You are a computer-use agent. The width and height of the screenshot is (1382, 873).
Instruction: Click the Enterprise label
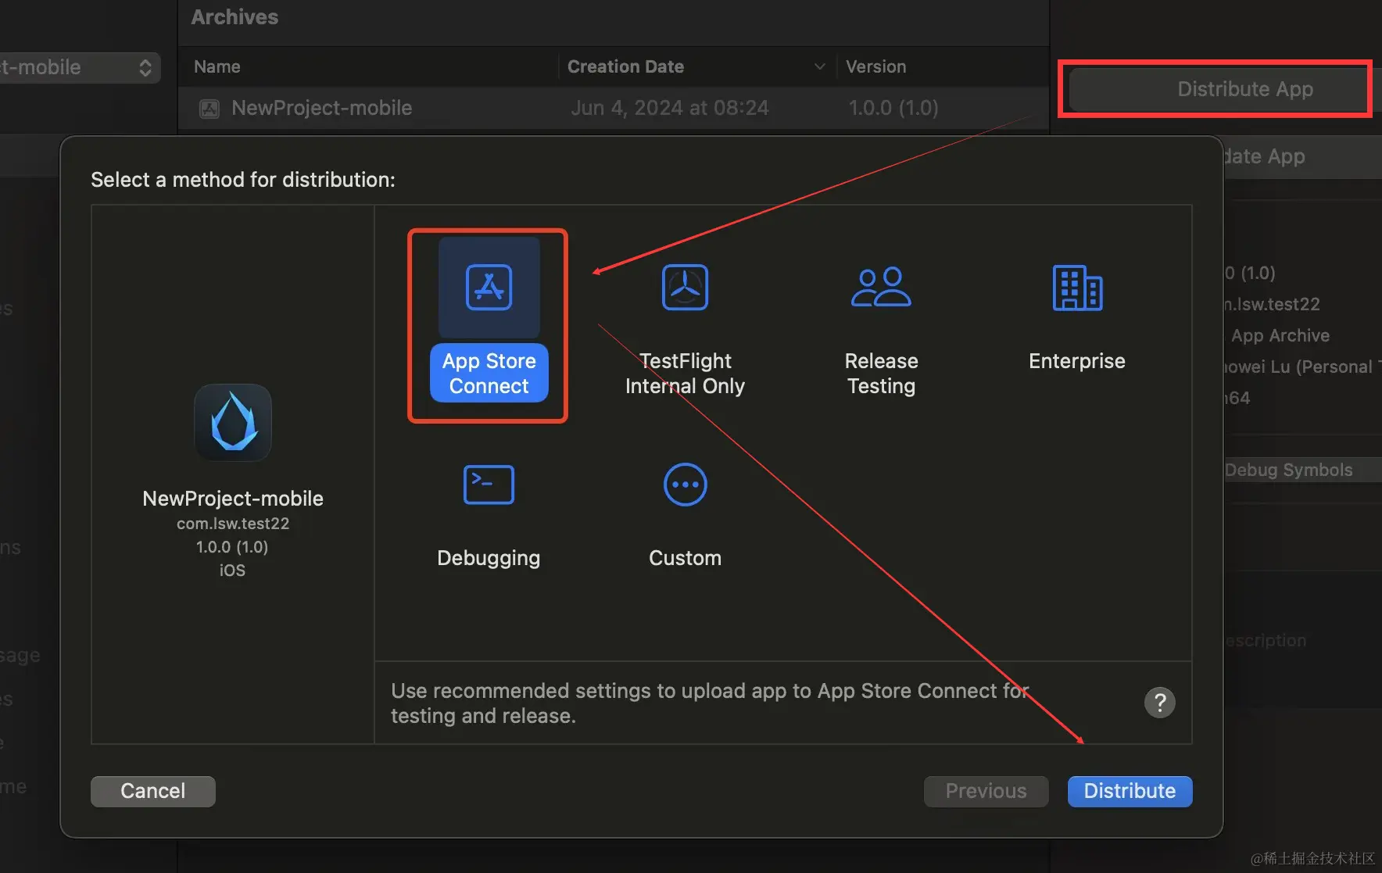[1077, 361]
